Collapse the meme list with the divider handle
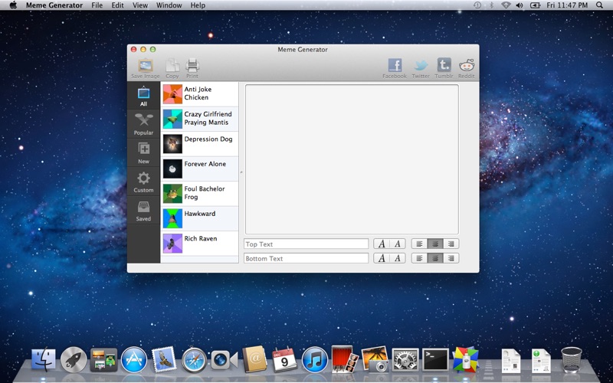The height and width of the screenshot is (383, 613). coord(241,172)
